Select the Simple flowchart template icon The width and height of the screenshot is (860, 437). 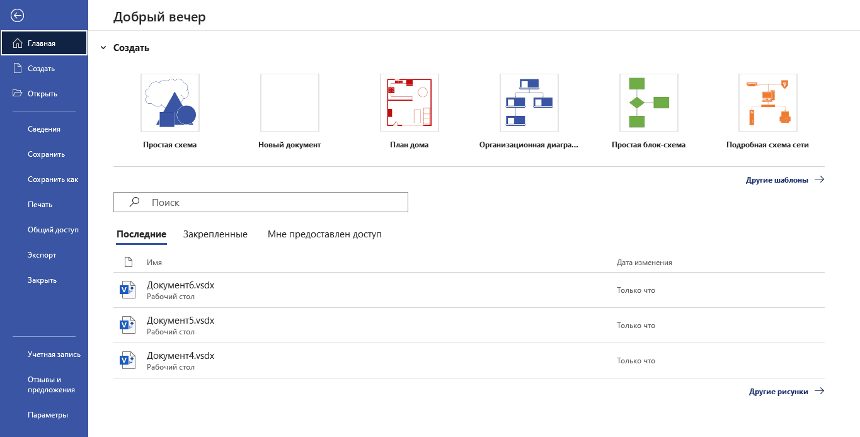648,103
